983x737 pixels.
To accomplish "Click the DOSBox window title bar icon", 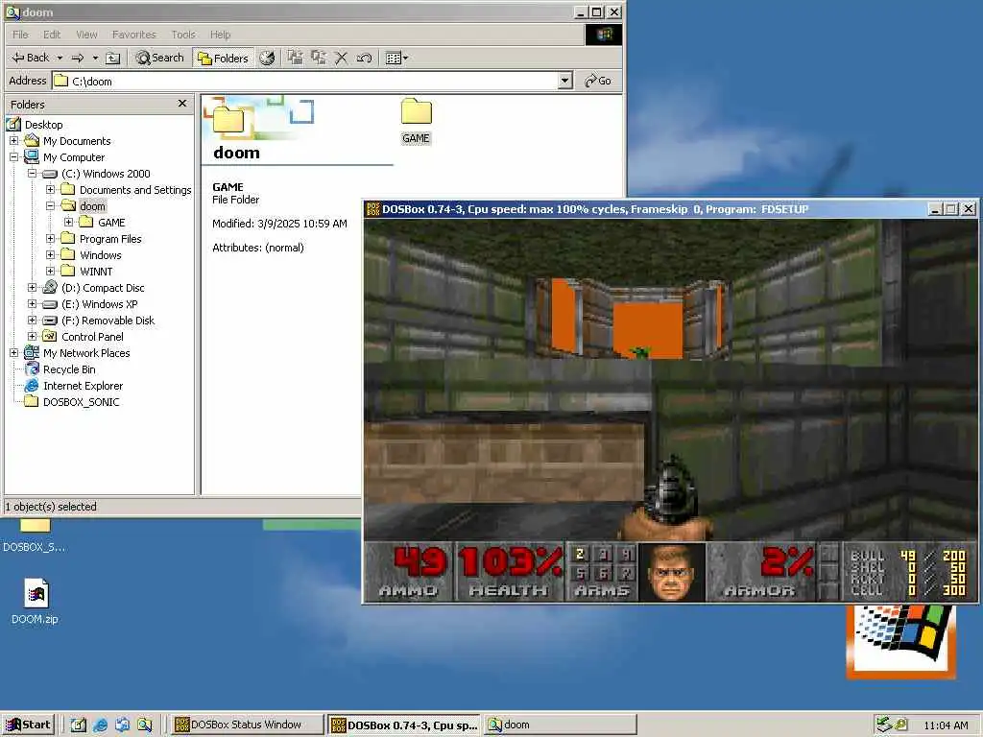I will coord(373,209).
